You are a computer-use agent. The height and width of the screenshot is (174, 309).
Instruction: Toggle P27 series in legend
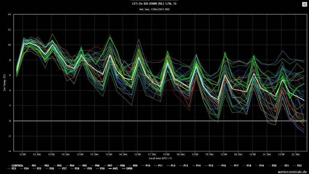coord(62,169)
